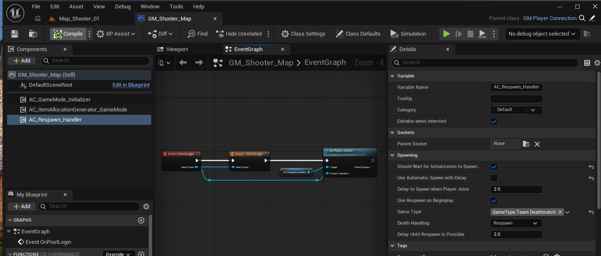Click the Parent Socket browse icon

coord(526,144)
